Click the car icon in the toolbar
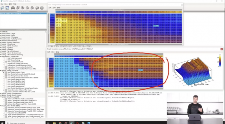225x124 pixels. pos(13,8)
